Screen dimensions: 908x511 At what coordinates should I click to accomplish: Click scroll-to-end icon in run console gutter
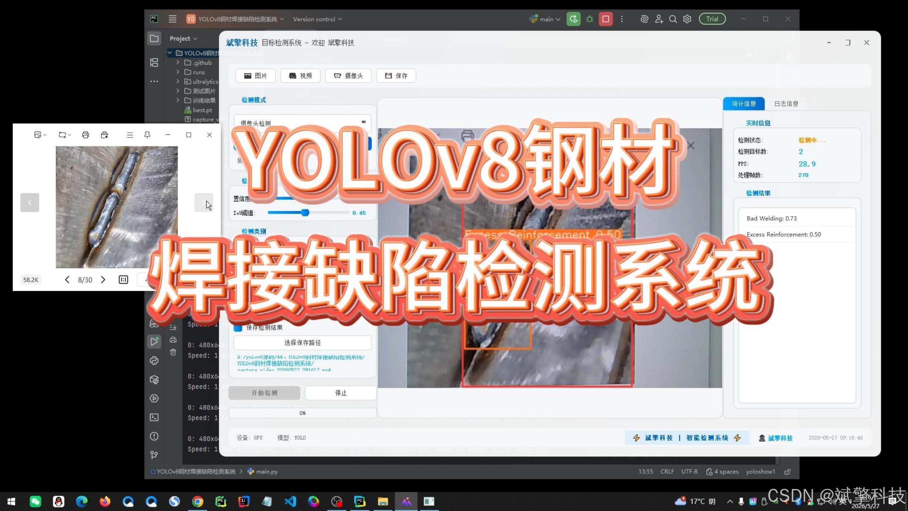pyautogui.click(x=173, y=327)
